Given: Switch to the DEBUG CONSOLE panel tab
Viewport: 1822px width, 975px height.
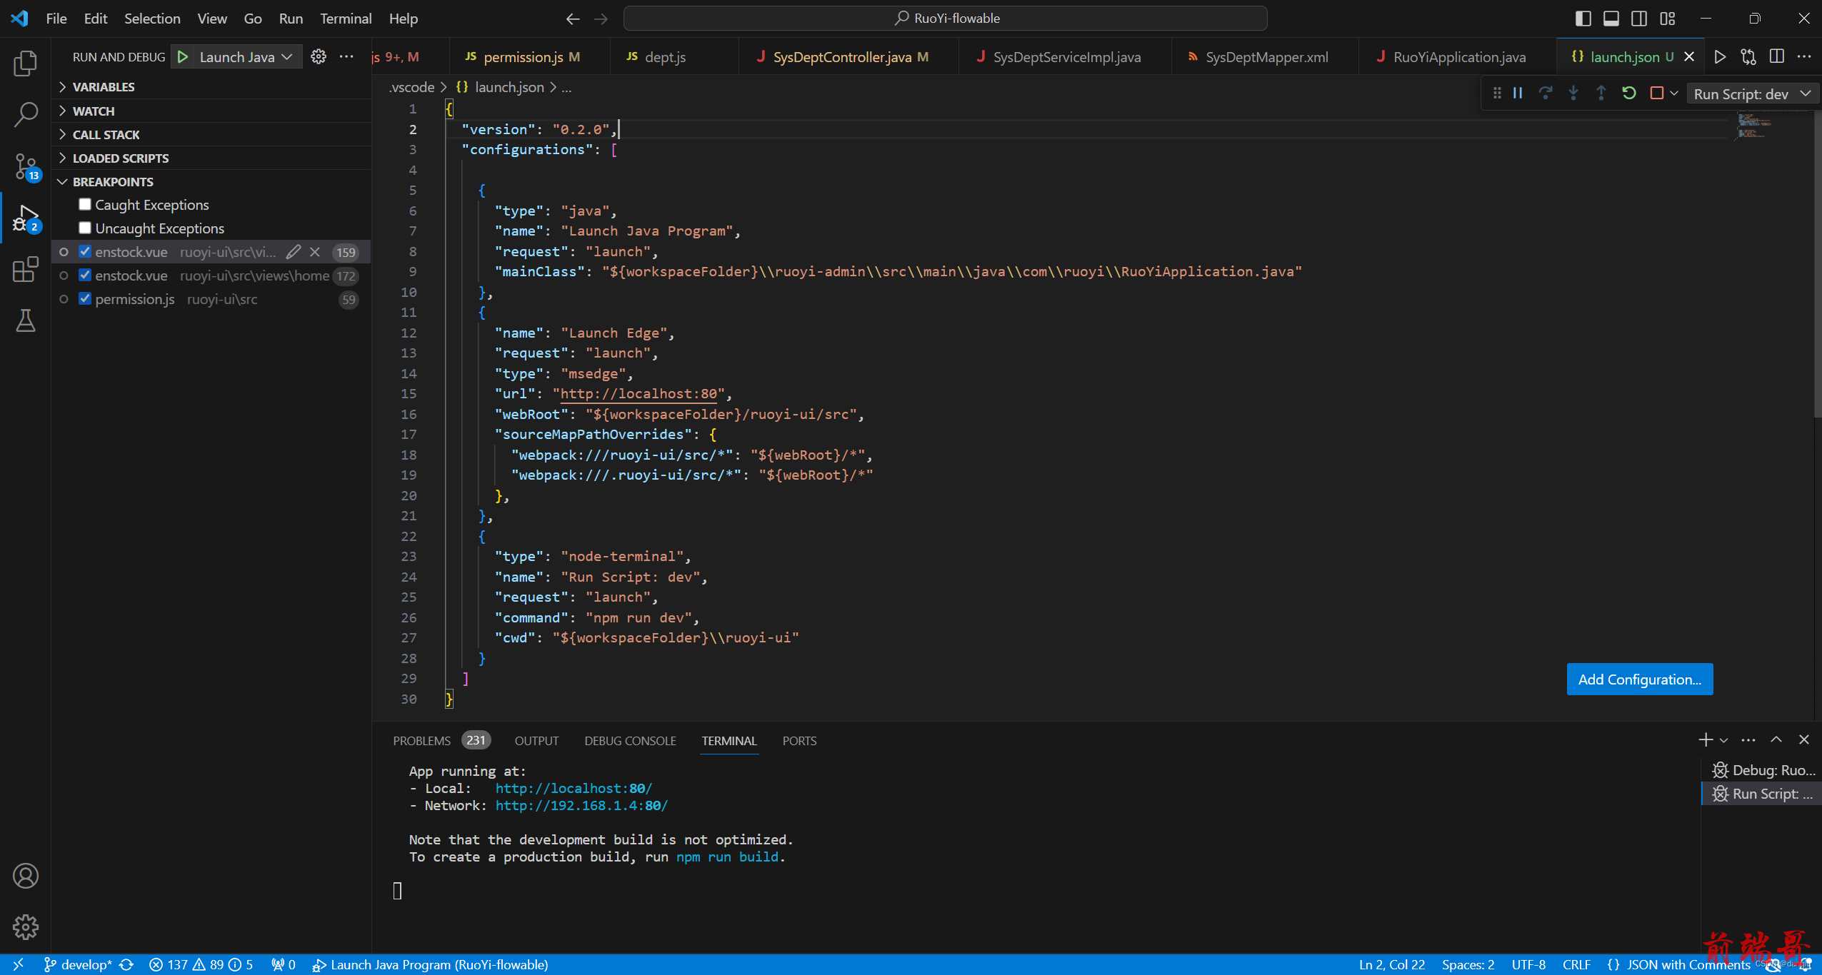Looking at the screenshot, I should click(x=630, y=741).
